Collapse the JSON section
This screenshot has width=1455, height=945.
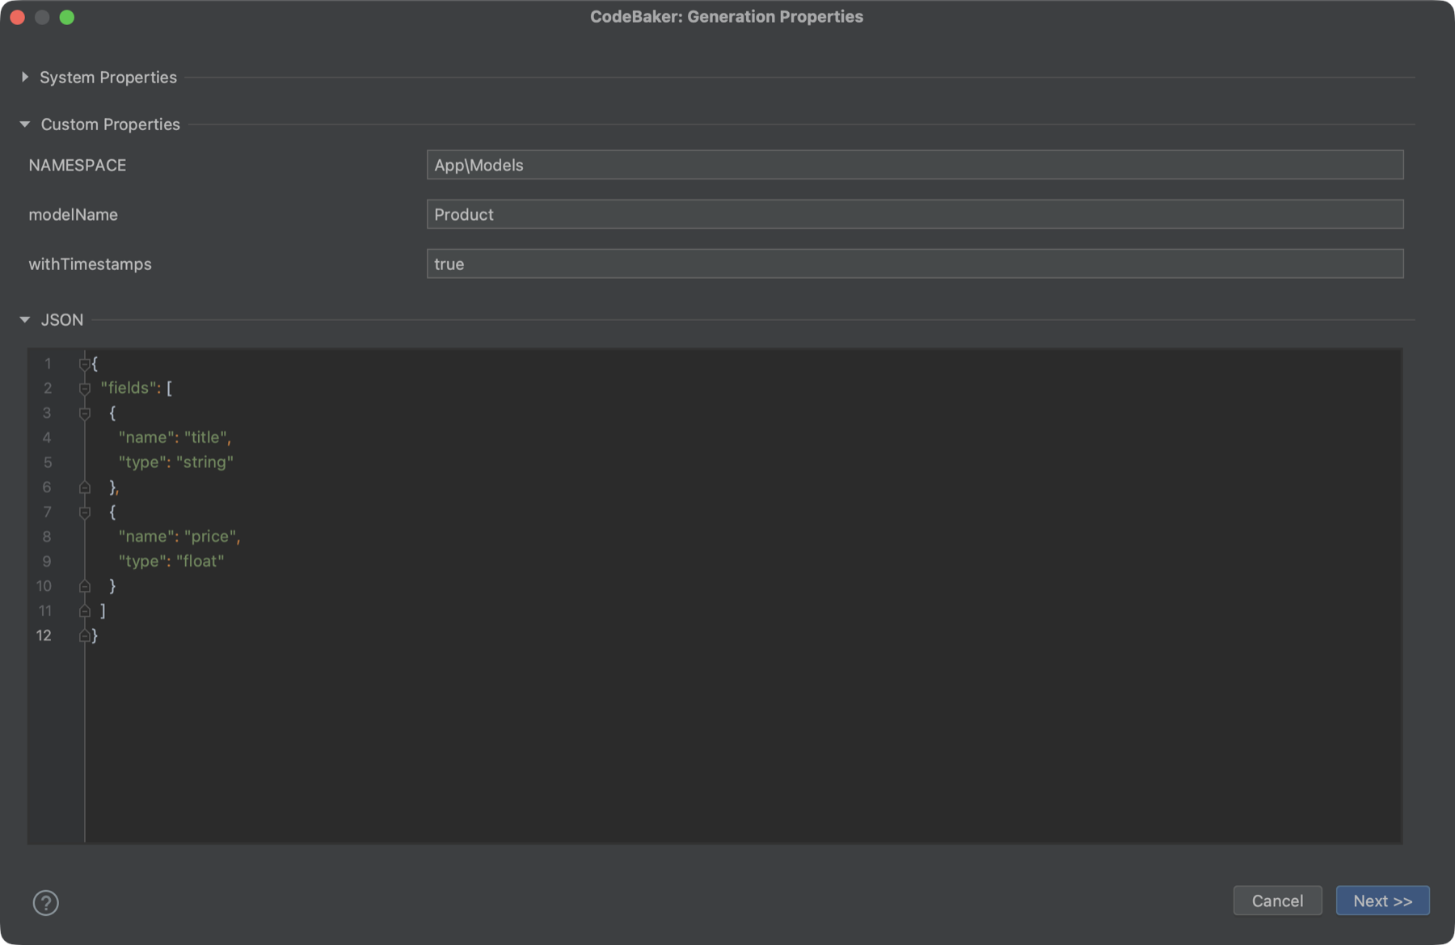(x=25, y=319)
